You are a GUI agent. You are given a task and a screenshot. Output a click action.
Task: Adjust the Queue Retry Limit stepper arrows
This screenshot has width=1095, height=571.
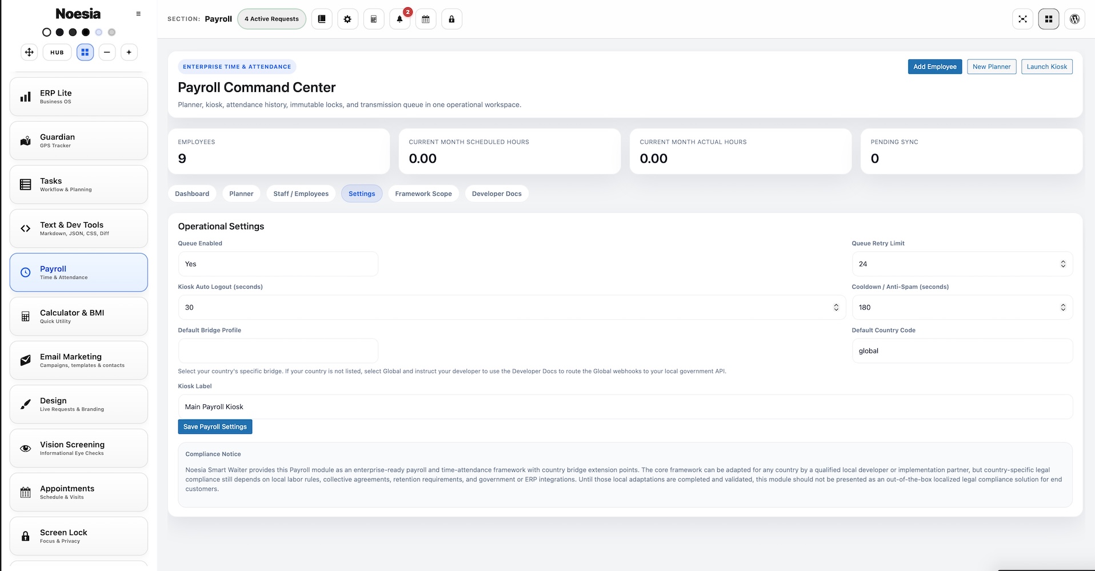pos(1063,264)
